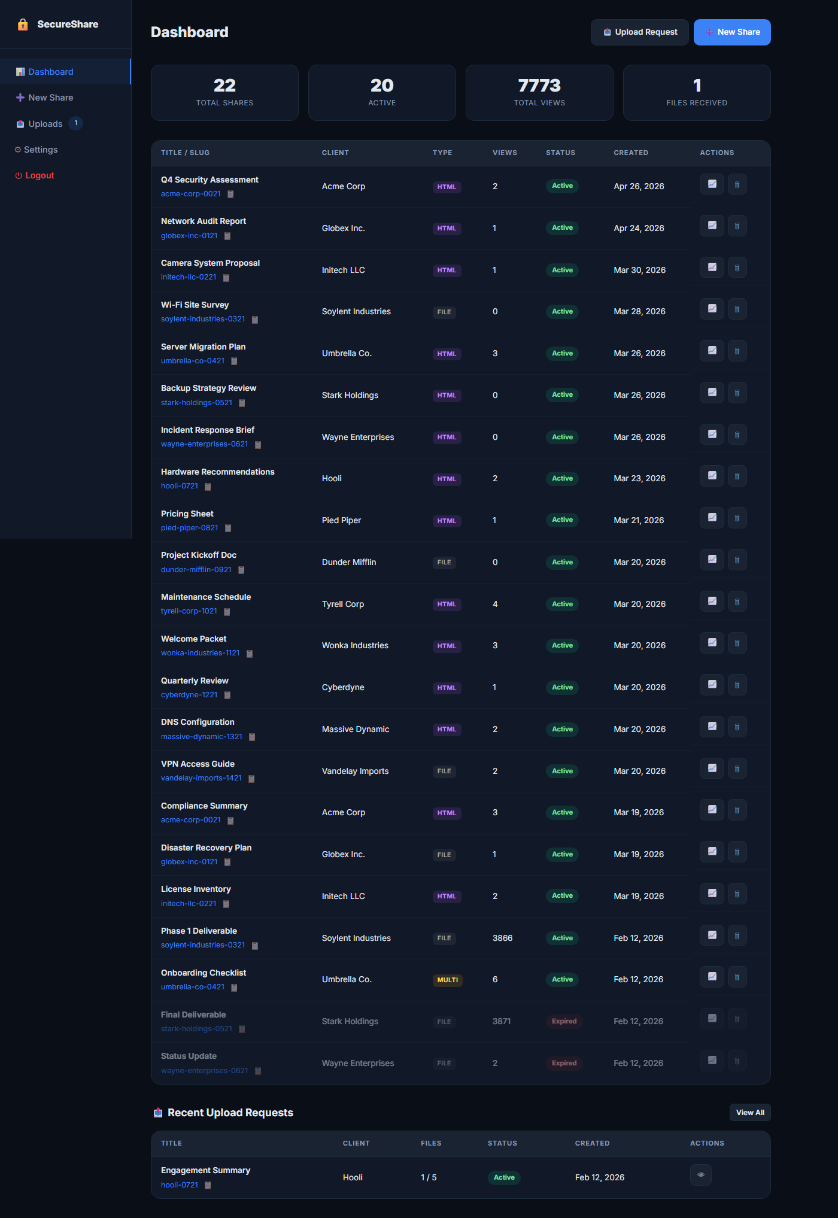Click the Upload Request button
Screen dimensions: 838x1218
coord(640,32)
